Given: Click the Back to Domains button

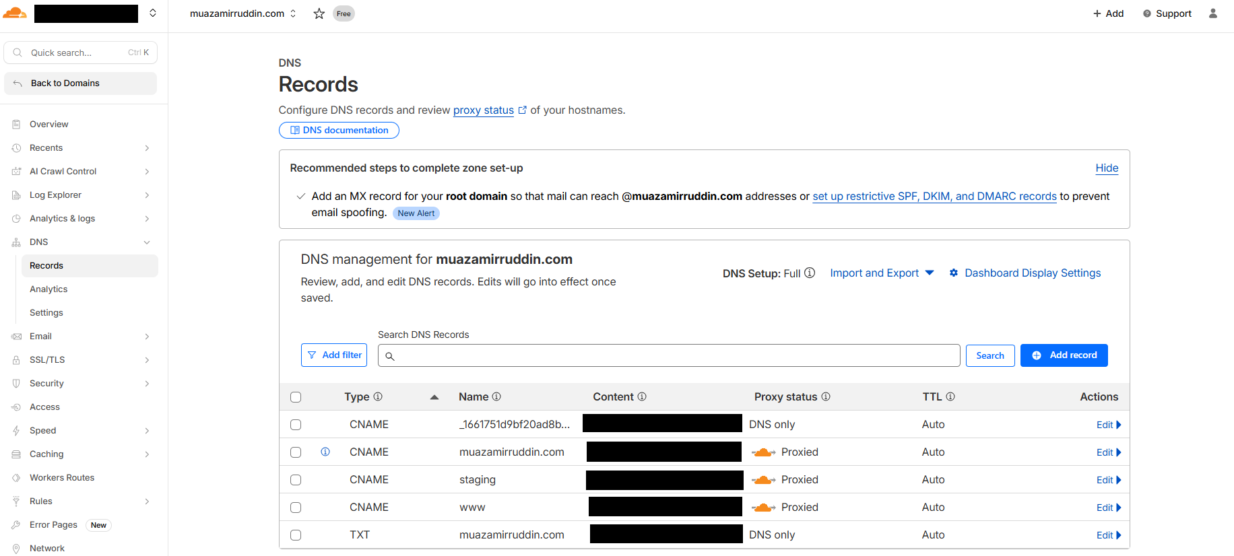Looking at the screenshot, I should (x=80, y=83).
